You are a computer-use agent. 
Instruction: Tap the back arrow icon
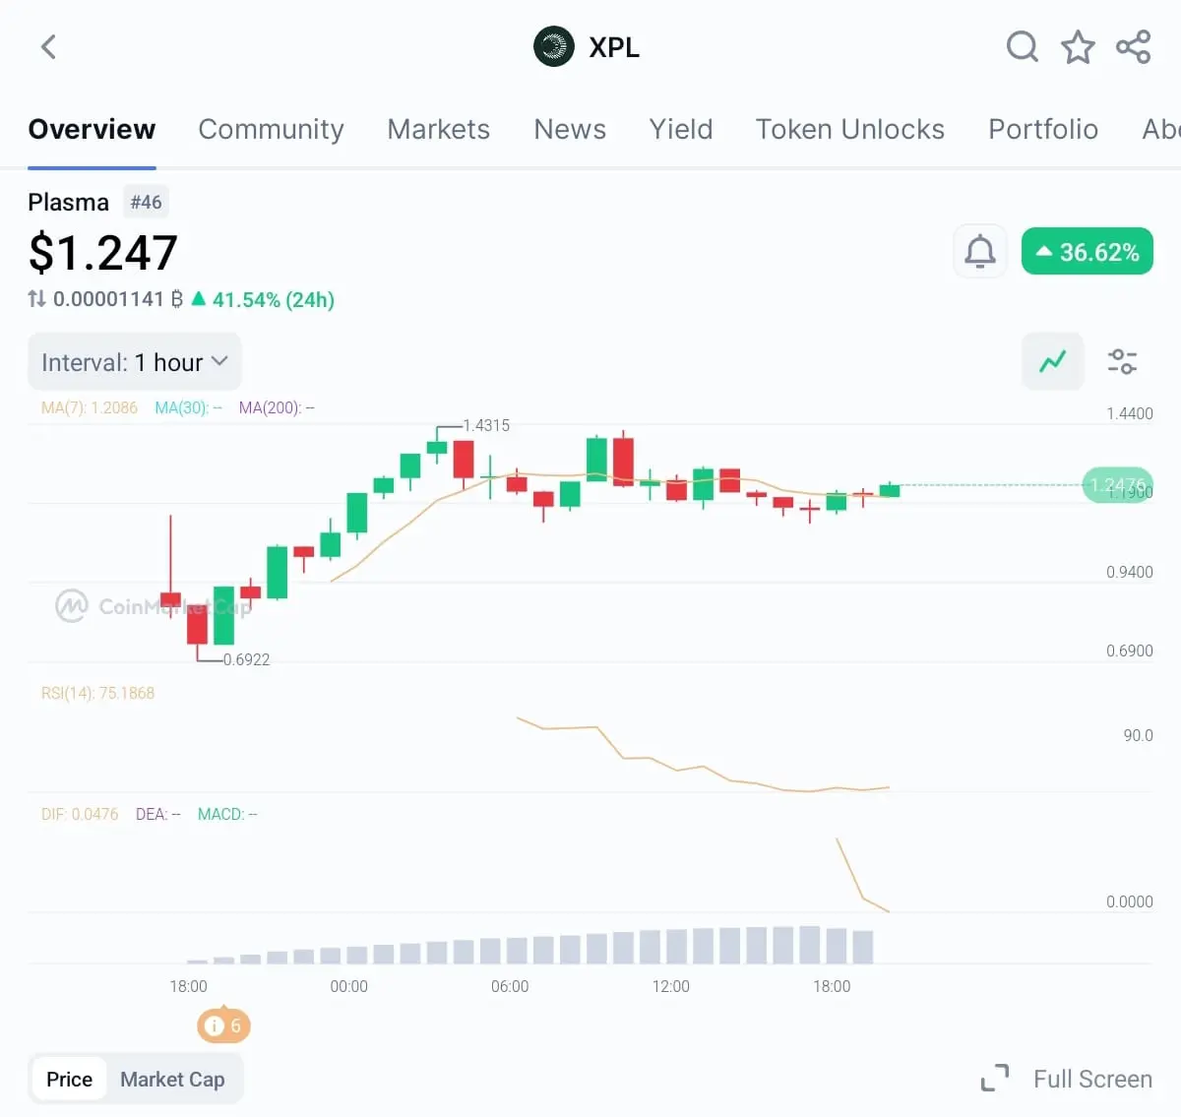point(48,46)
